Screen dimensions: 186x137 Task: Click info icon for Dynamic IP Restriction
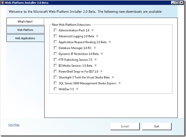(102, 54)
